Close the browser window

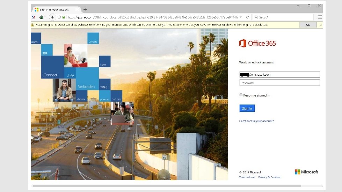[319, 6]
